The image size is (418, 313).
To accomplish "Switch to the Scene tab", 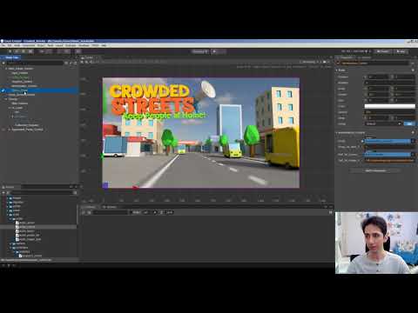I will (x=89, y=57).
